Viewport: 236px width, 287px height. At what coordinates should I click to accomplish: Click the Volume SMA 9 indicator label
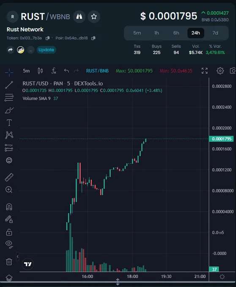point(36,98)
